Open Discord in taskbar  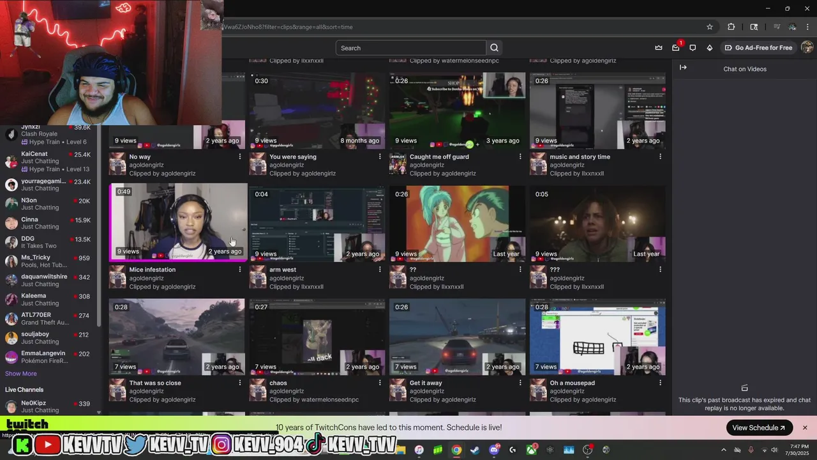pyautogui.click(x=494, y=450)
